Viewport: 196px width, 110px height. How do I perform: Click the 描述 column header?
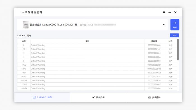[87, 41]
